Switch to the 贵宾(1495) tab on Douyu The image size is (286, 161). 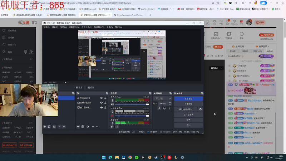coord(257,51)
